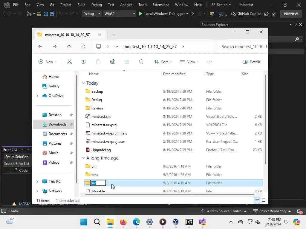Screen dimensions: 306x229
Task: Open the See more options ellipsis in Explorer toolbar
Action: [209, 62]
